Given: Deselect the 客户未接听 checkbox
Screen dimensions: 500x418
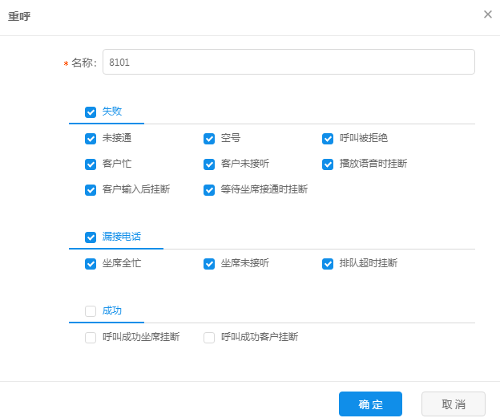Looking at the screenshot, I should (209, 164).
